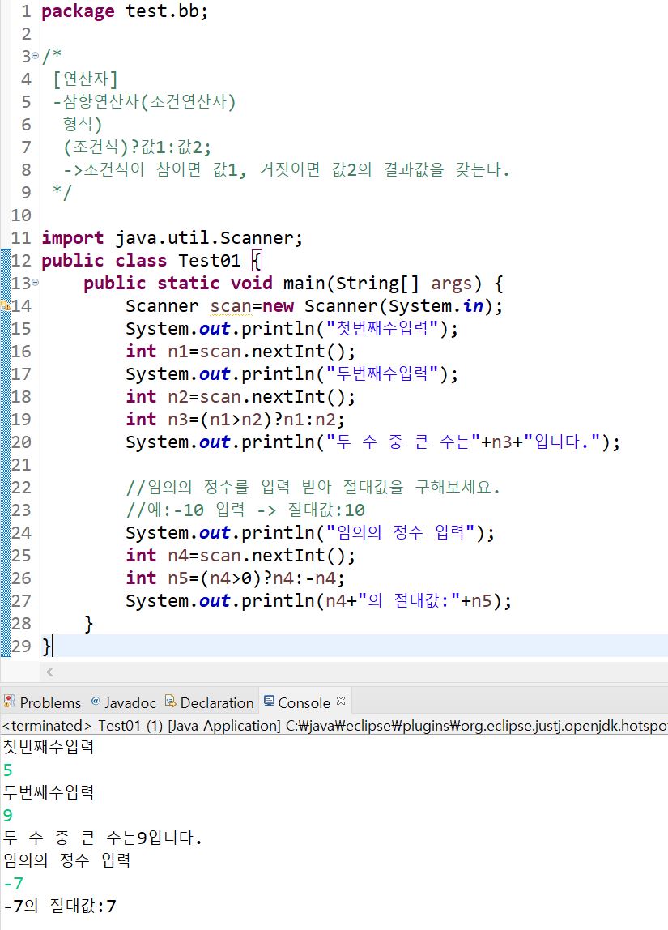Click the editor horizontal scroll left arrow
The height and width of the screenshot is (930, 668).
click(49, 672)
